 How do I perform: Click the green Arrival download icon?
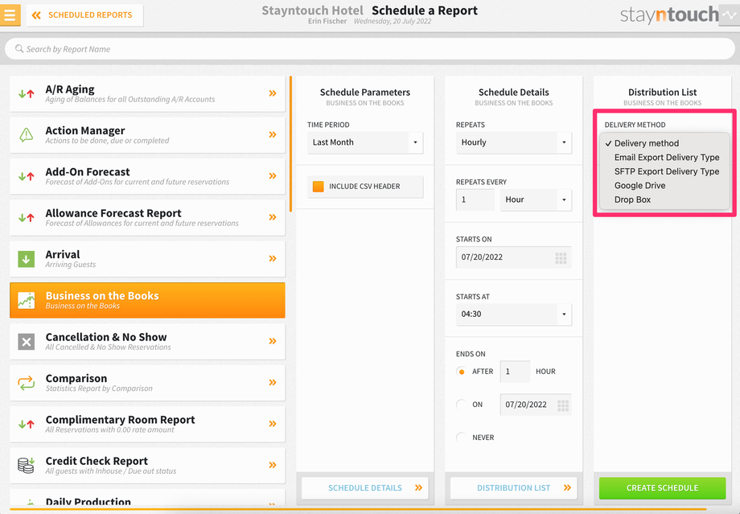[x=27, y=259]
